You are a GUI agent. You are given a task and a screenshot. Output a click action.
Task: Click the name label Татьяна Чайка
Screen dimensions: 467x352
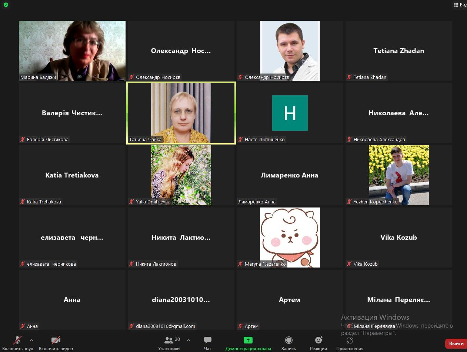145,139
